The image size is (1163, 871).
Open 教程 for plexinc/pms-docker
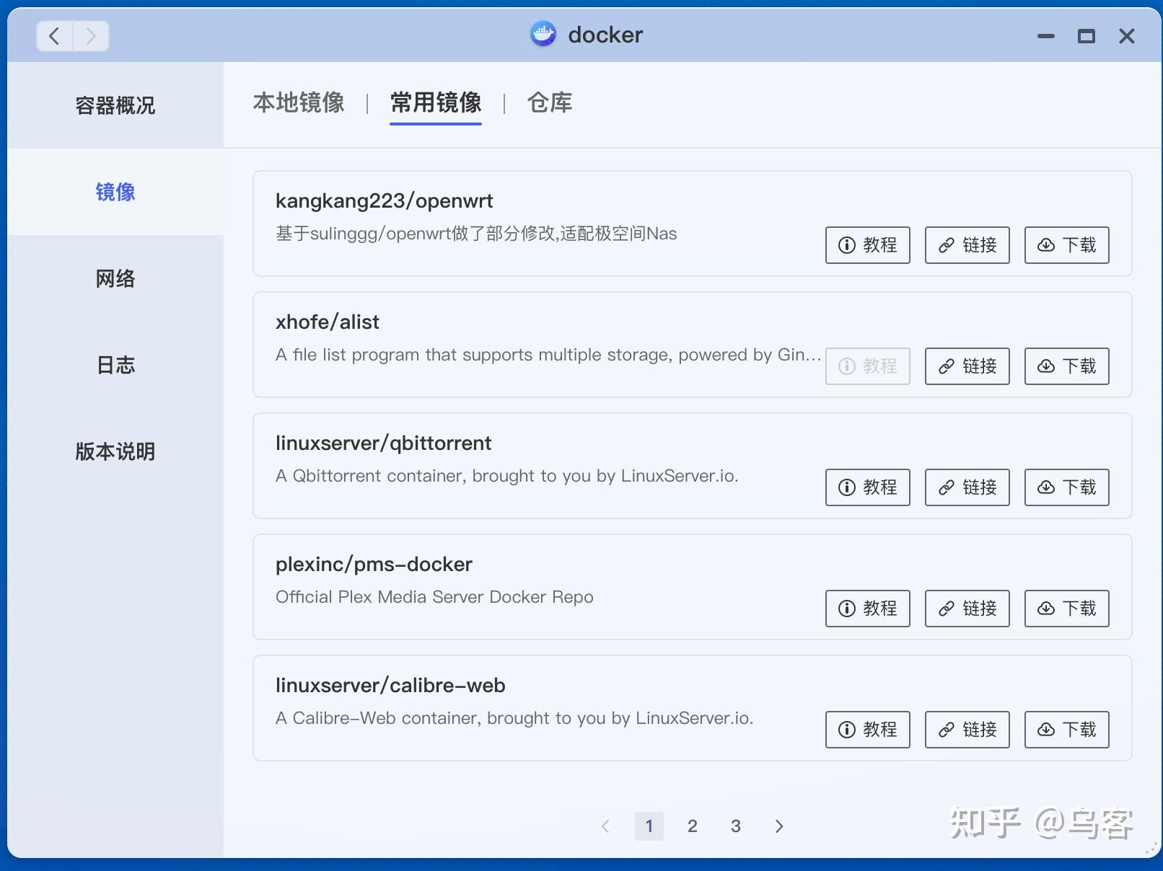(x=868, y=609)
